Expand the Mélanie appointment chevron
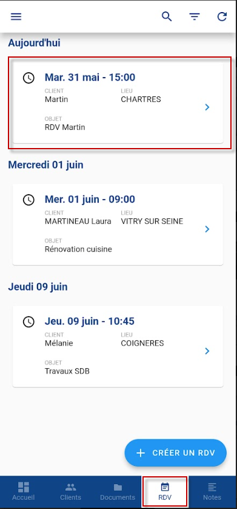The width and height of the screenshot is (237, 509). click(207, 351)
